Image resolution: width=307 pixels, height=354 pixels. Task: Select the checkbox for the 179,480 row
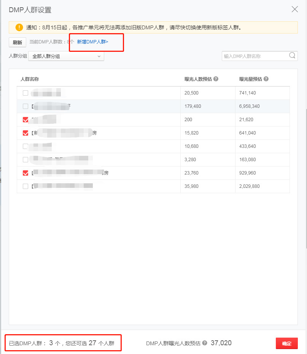(25, 106)
